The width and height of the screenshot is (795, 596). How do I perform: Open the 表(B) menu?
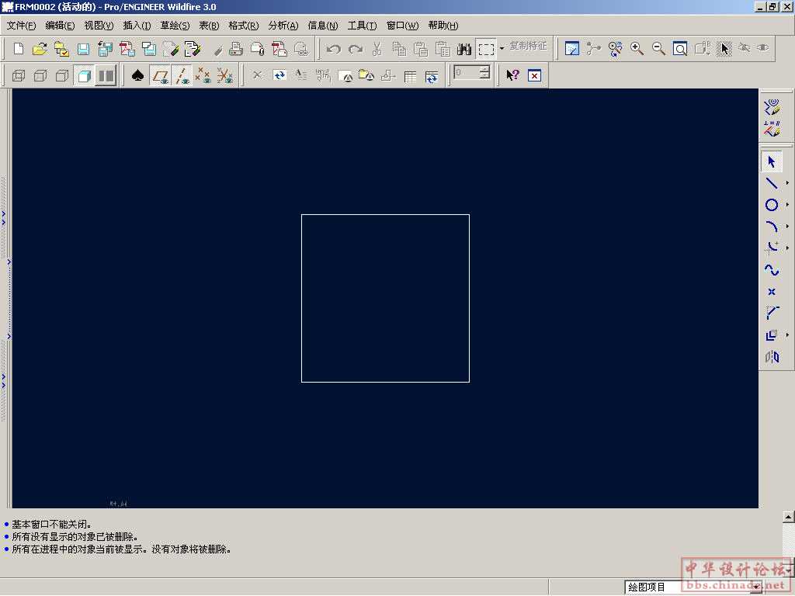coord(209,26)
